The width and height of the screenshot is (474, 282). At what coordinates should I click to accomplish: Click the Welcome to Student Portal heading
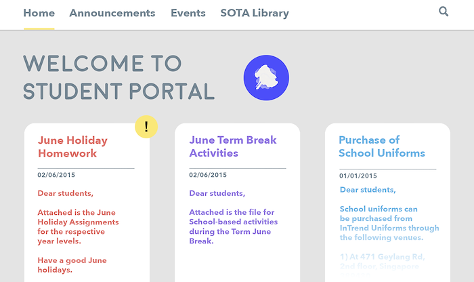point(118,77)
